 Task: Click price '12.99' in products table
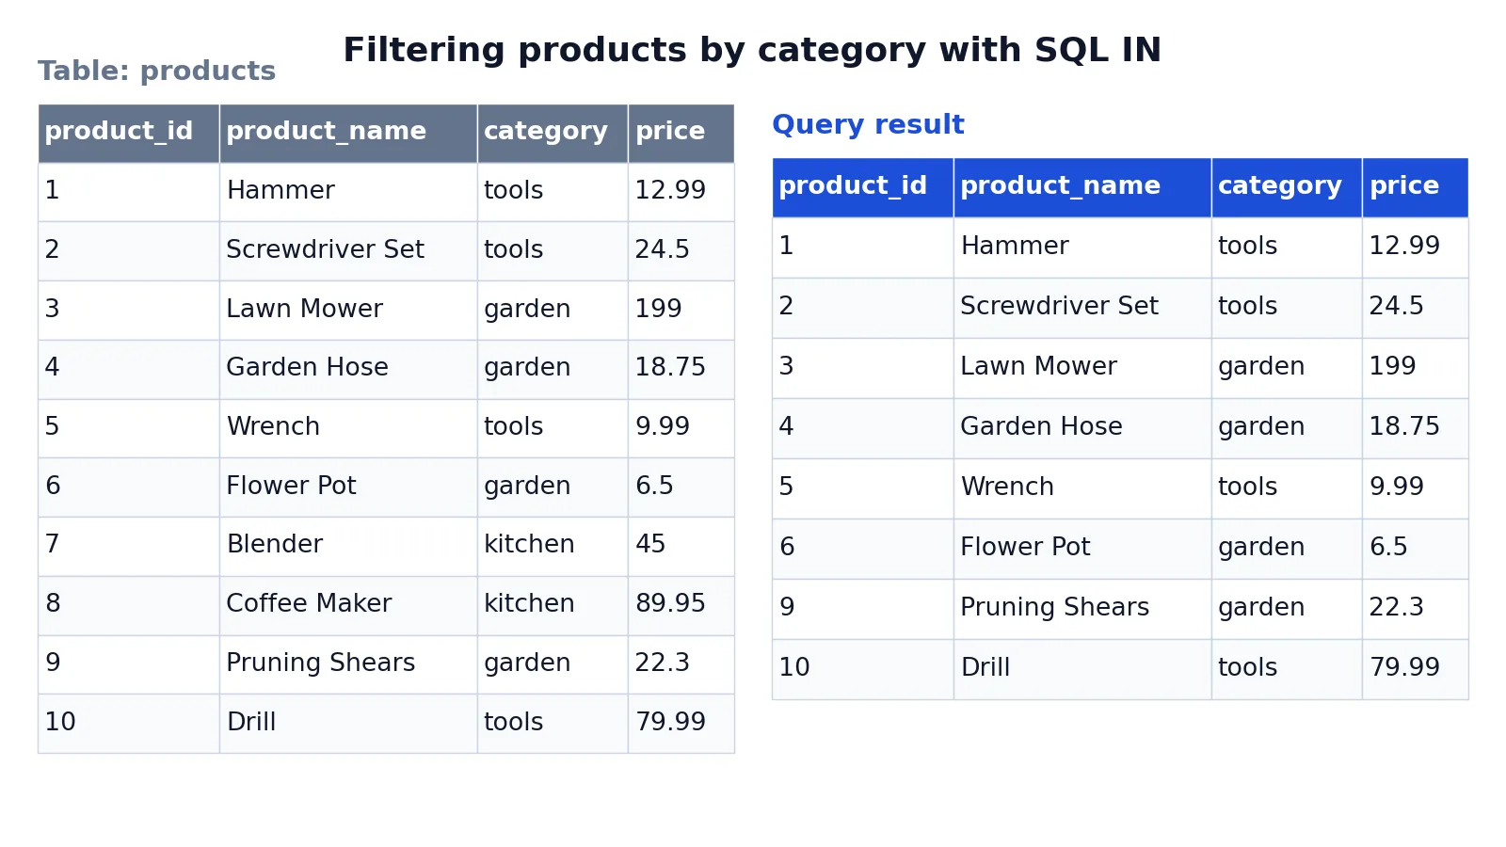coord(681,192)
